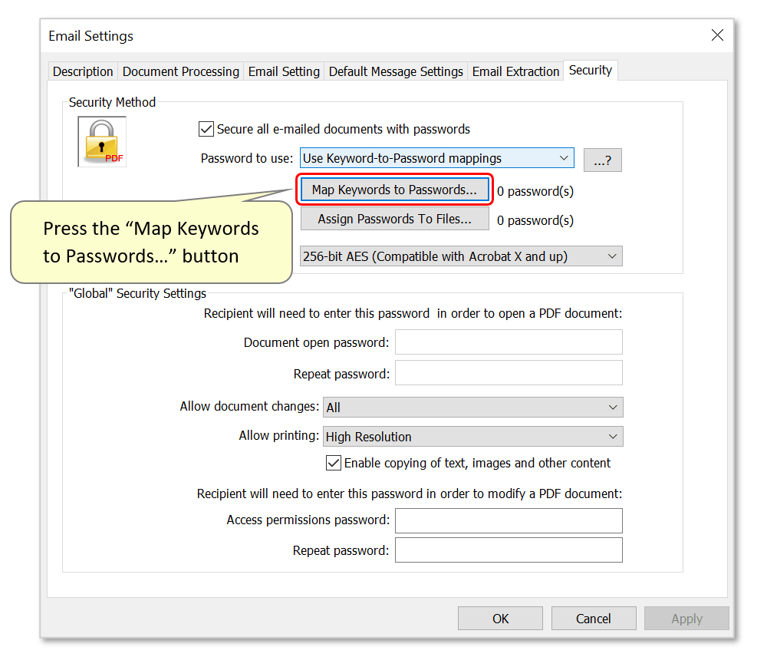Open the "...?" help button

coord(603,160)
